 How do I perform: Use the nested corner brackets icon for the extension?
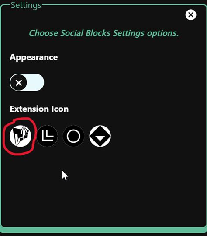(47, 136)
